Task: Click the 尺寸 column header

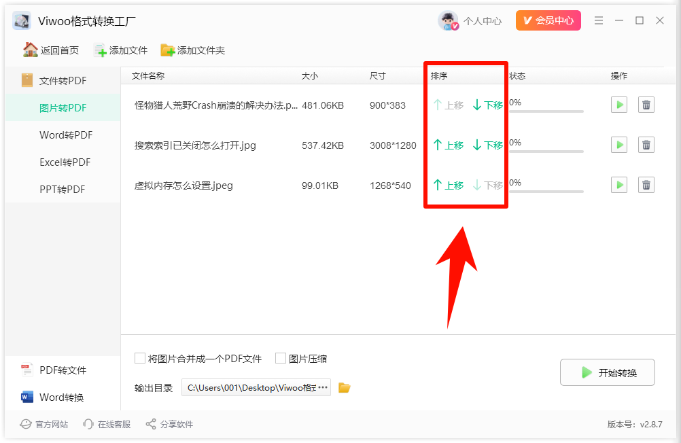Action: pos(377,76)
